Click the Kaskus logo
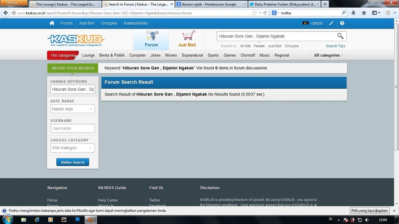The image size is (399, 224). 76,40
